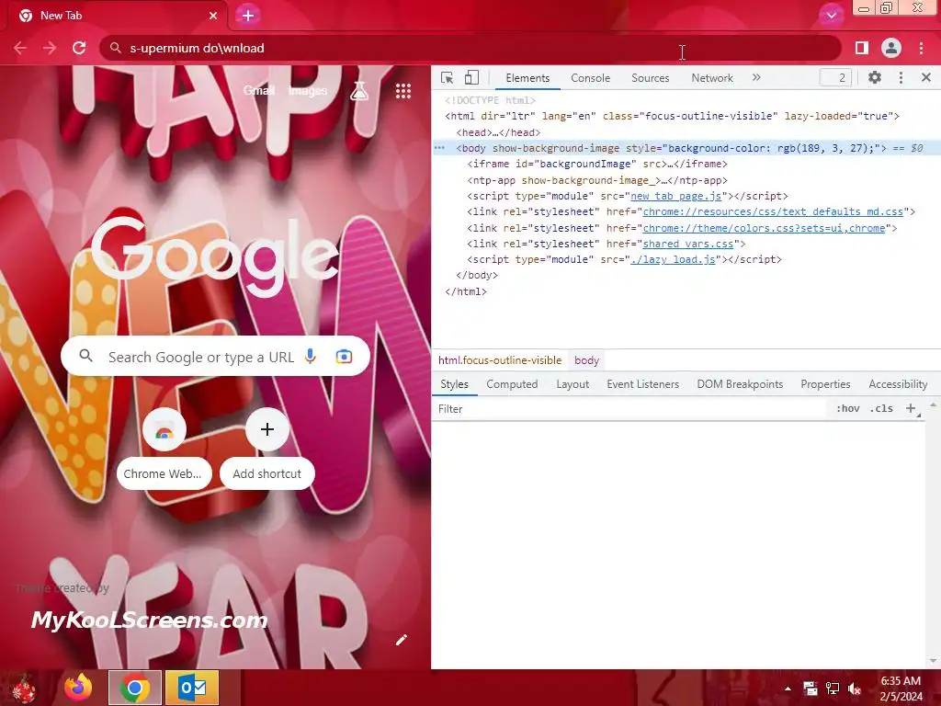The width and height of the screenshot is (941, 706).
Task: Close the DevTools panel
Action: click(926, 77)
